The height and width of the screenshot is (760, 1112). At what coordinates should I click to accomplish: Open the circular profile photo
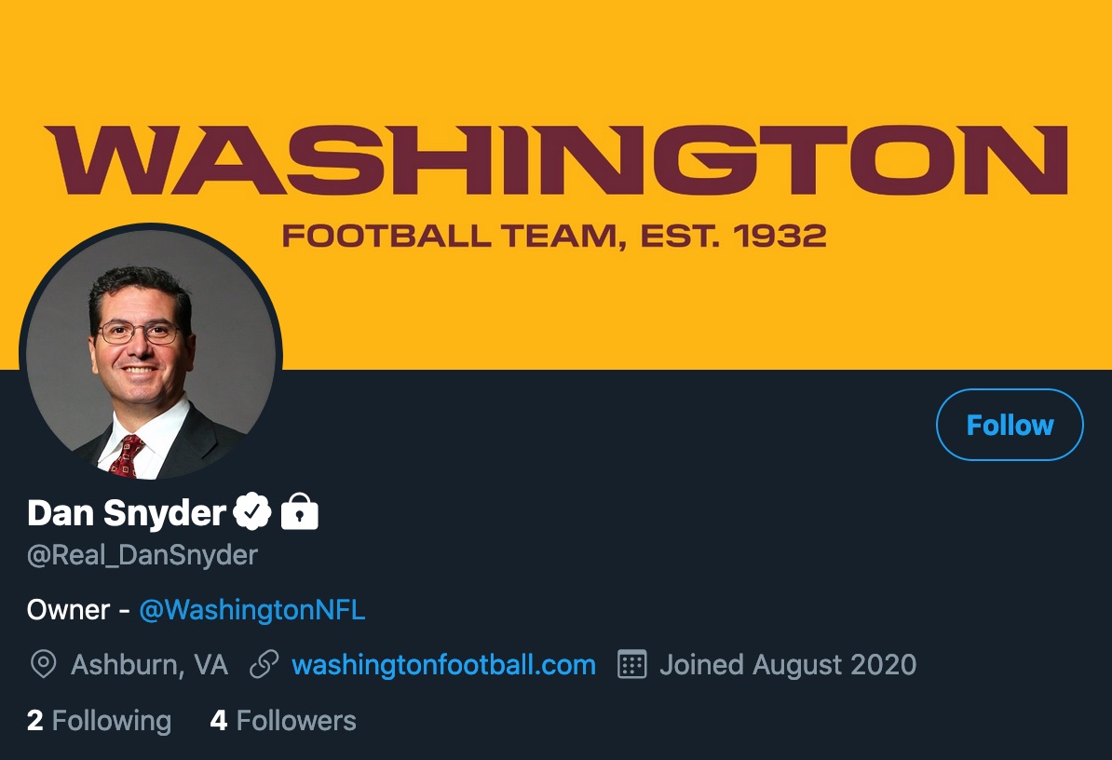[151, 355]
